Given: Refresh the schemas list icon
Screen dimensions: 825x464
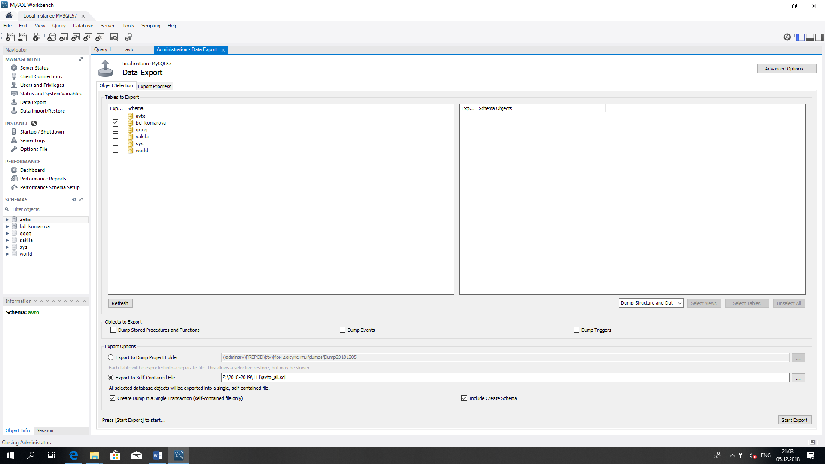Looking at the screenshot, I should (74, 200).
